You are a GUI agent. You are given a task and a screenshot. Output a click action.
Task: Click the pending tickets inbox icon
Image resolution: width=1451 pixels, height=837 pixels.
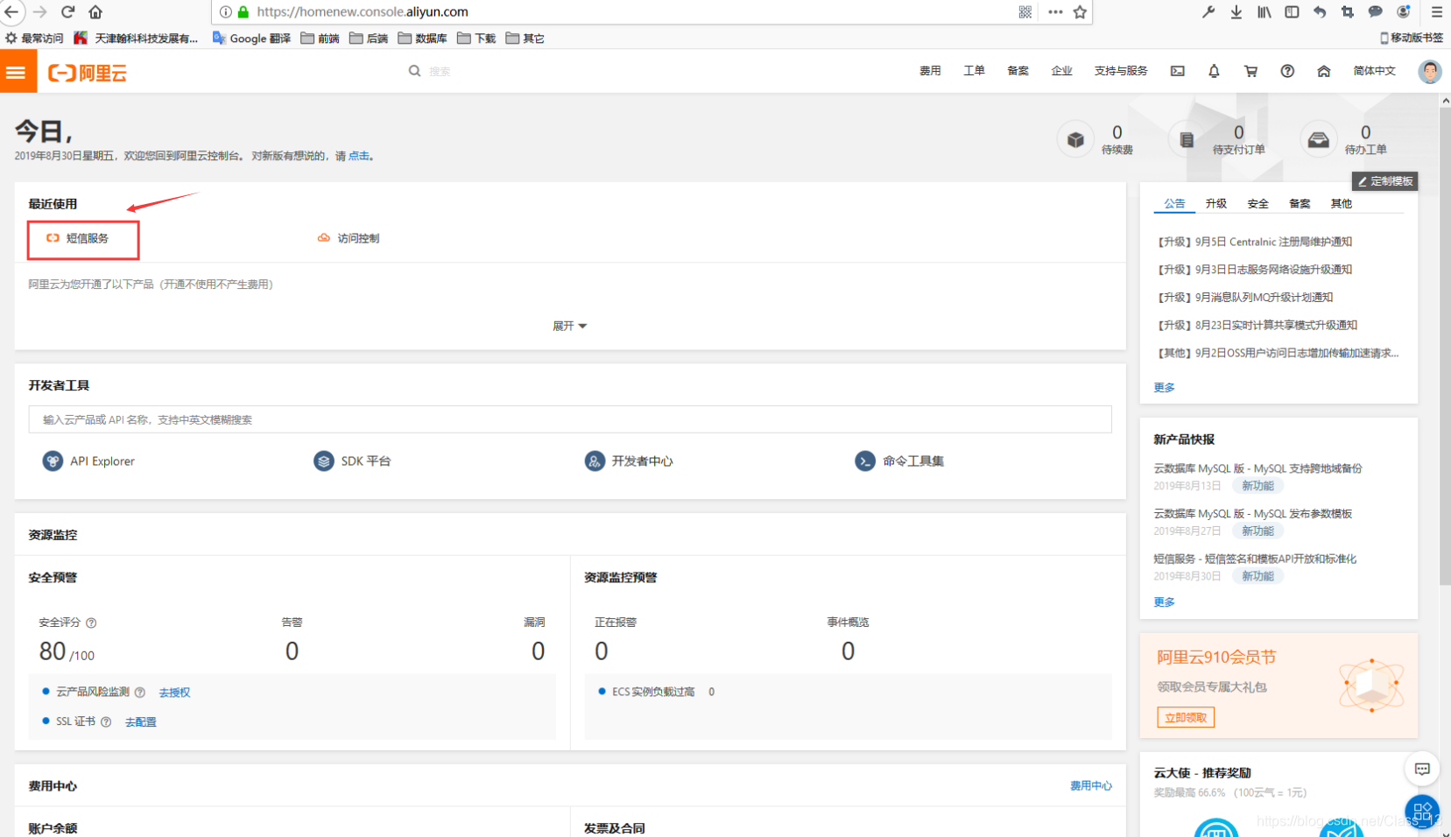pyautogui.click(x=1318, y=139)
